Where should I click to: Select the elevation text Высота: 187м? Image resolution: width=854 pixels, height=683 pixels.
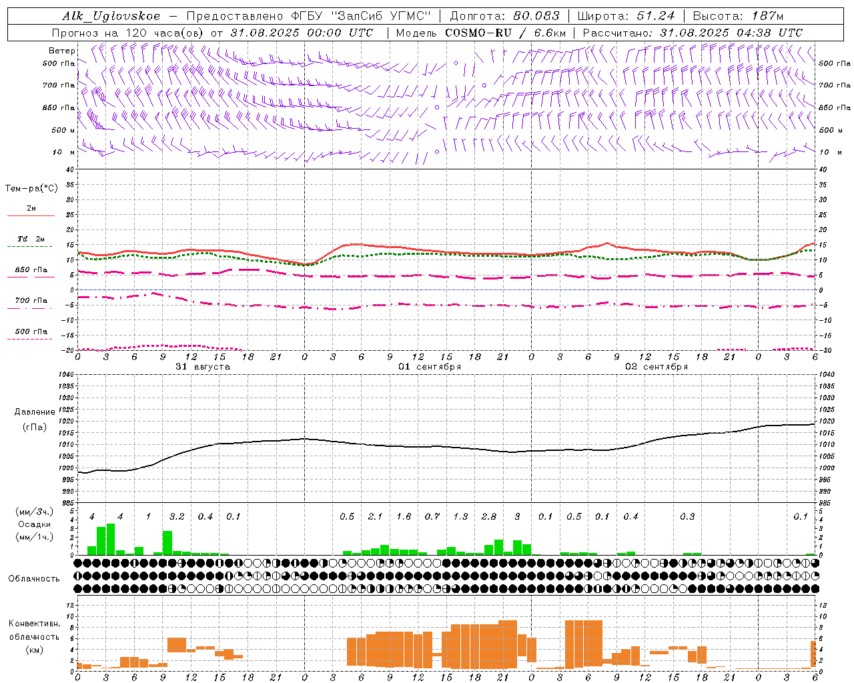[x=739, y=16]
